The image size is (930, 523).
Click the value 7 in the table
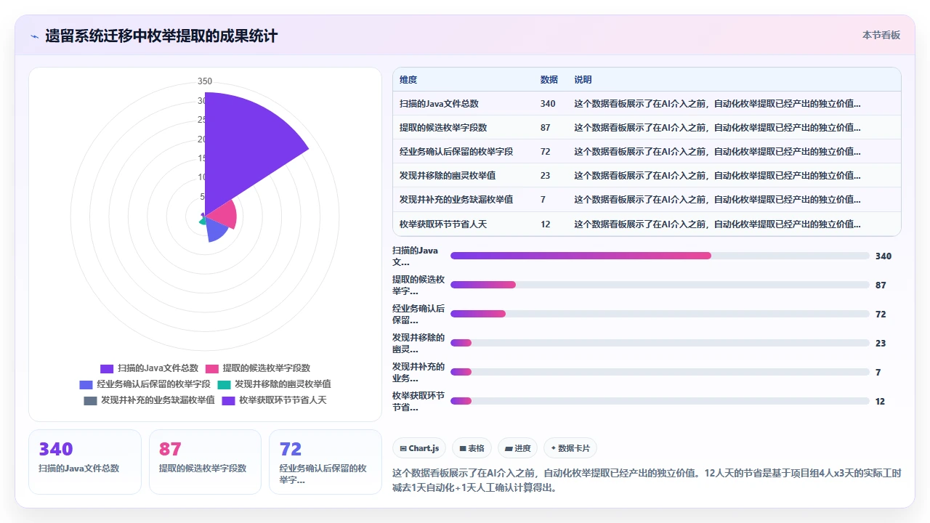click(543, 199)
